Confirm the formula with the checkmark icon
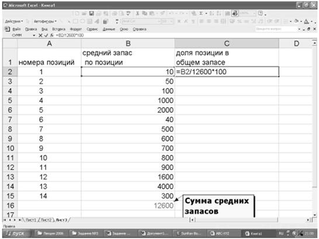 pos(46,36)
